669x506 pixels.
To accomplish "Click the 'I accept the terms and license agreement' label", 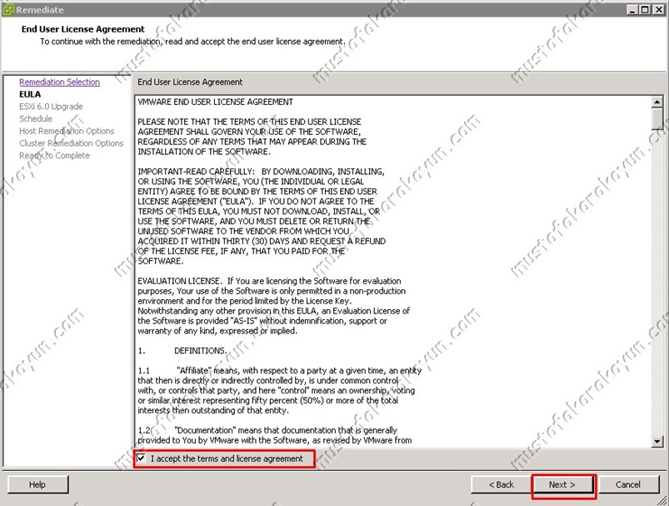I will pyautogui.click(x=227, y=458).
